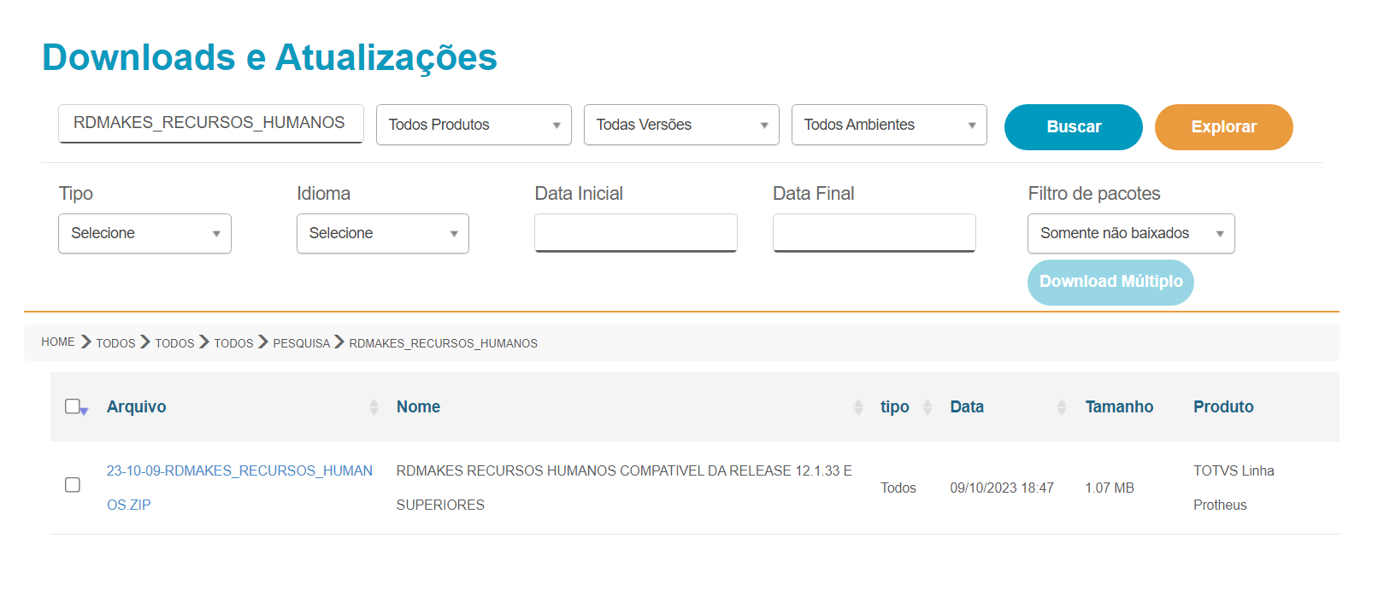Open the Tipo Selecione dropdown
The height and width of the screenshot is (590, 1378).
(x=144, y=233)
